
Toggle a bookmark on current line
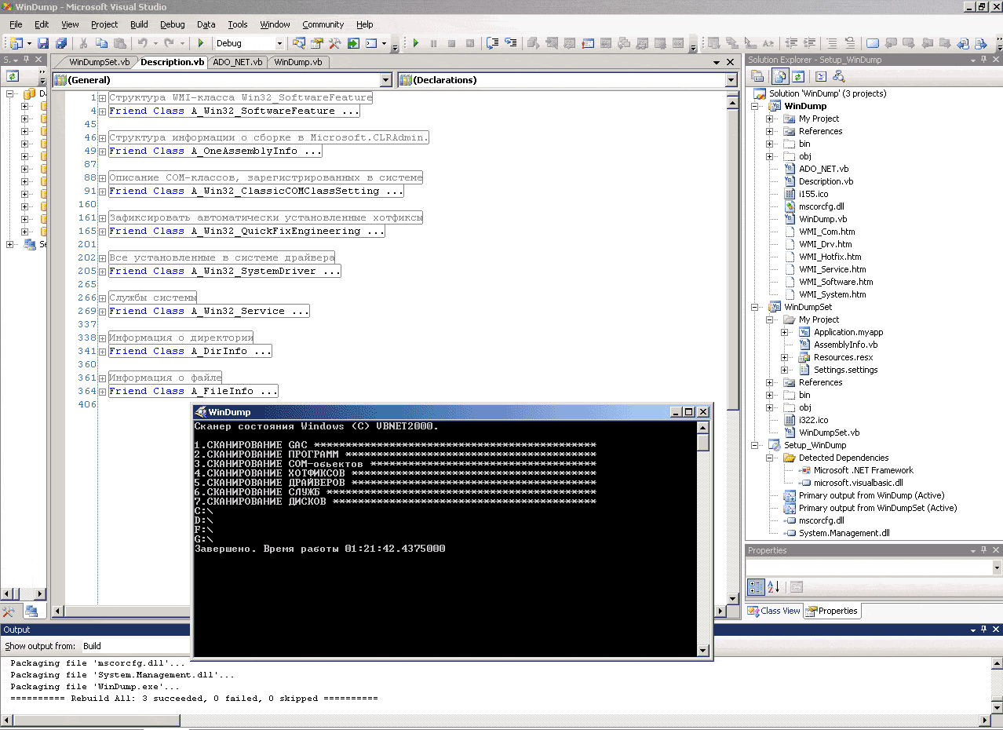873,43
